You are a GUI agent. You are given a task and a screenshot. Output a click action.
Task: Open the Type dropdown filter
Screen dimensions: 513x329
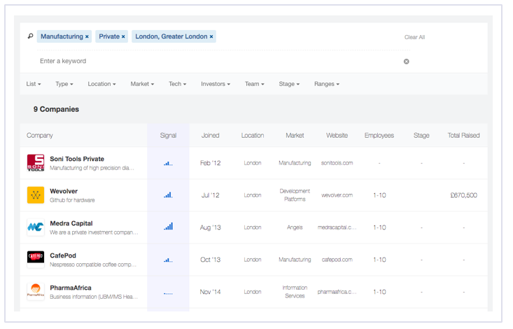64,84
